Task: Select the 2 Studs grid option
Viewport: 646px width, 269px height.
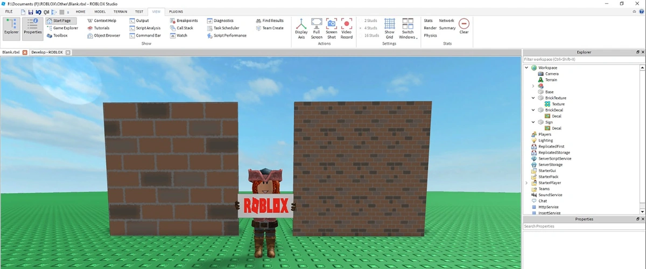Action: coord(370,20)
